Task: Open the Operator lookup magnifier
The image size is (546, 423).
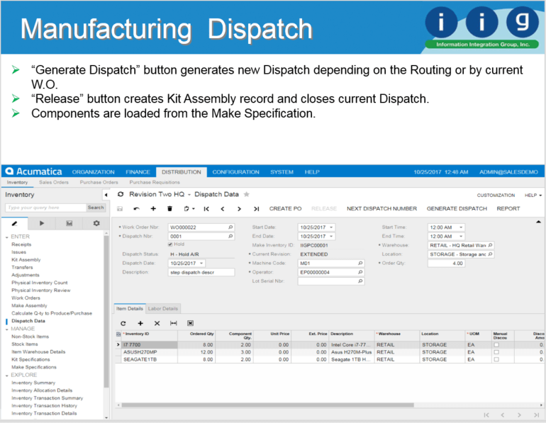Action: coord(360,272)
